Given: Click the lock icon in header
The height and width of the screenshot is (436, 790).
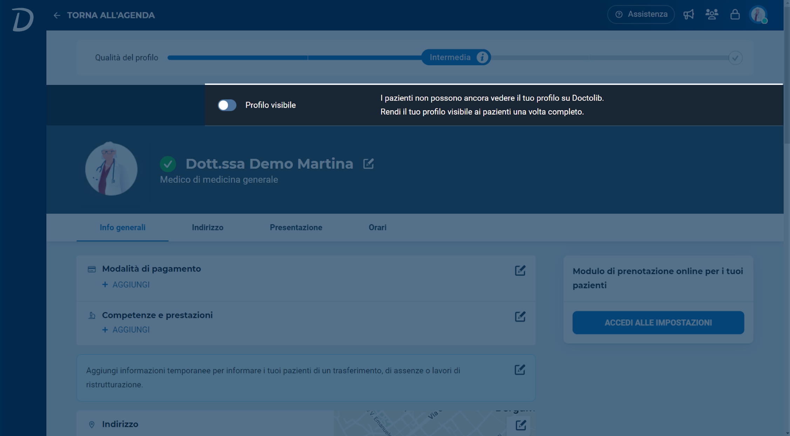Looking at the screenshot, I should point(735,14).
